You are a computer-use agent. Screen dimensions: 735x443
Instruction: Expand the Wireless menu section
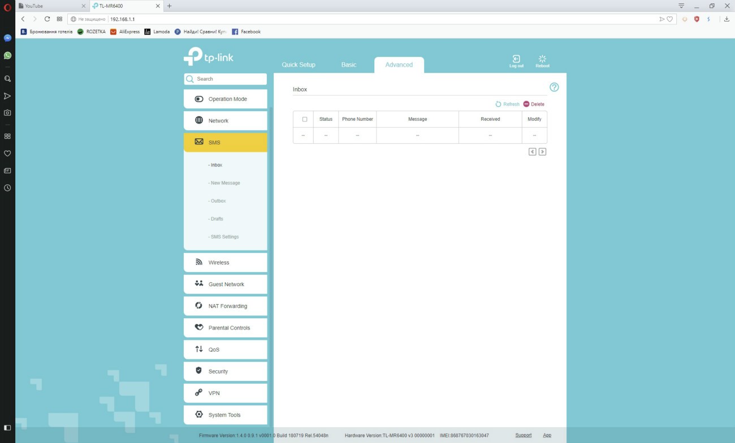[x=225, y=262]
